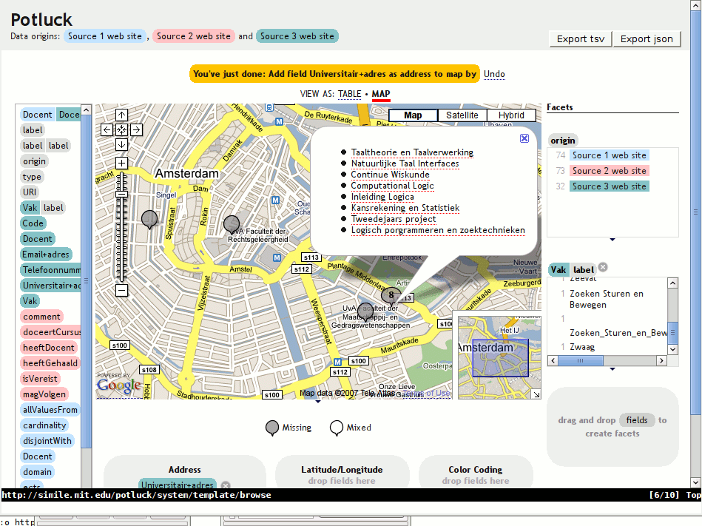Zoom in with the map plus button
This screenshot has width=702, height=526.
pyautogui.click(x=121, y=163)
